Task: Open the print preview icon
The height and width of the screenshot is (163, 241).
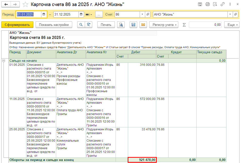Action: (121, 25)
